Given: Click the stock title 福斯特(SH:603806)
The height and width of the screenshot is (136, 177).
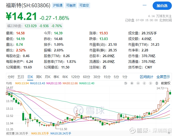Looking at the screenshot, I should click(28, 5).
